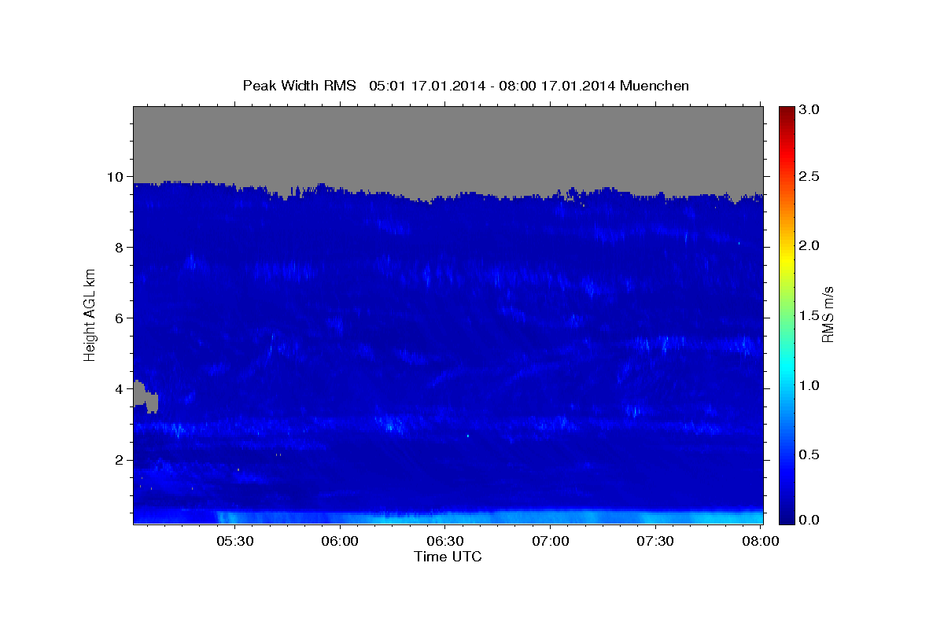Click the small gray patch near 4 km
Viewport: 944px width, 629px height.
146,395
